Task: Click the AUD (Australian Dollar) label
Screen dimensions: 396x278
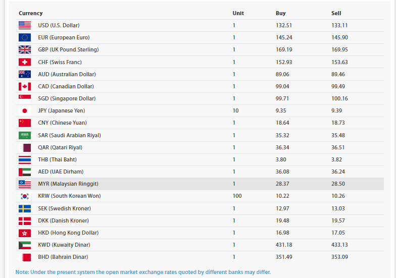Action: click(x=67, y=74)
